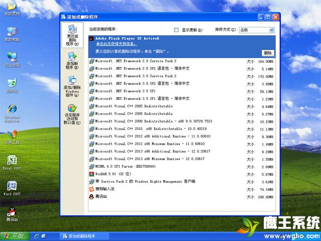Launch the 腾讯QQ desktop shortcut

(12, 214)
